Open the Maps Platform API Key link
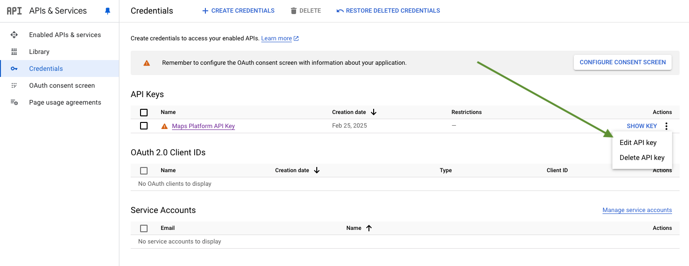 click(x=204, y=126)
